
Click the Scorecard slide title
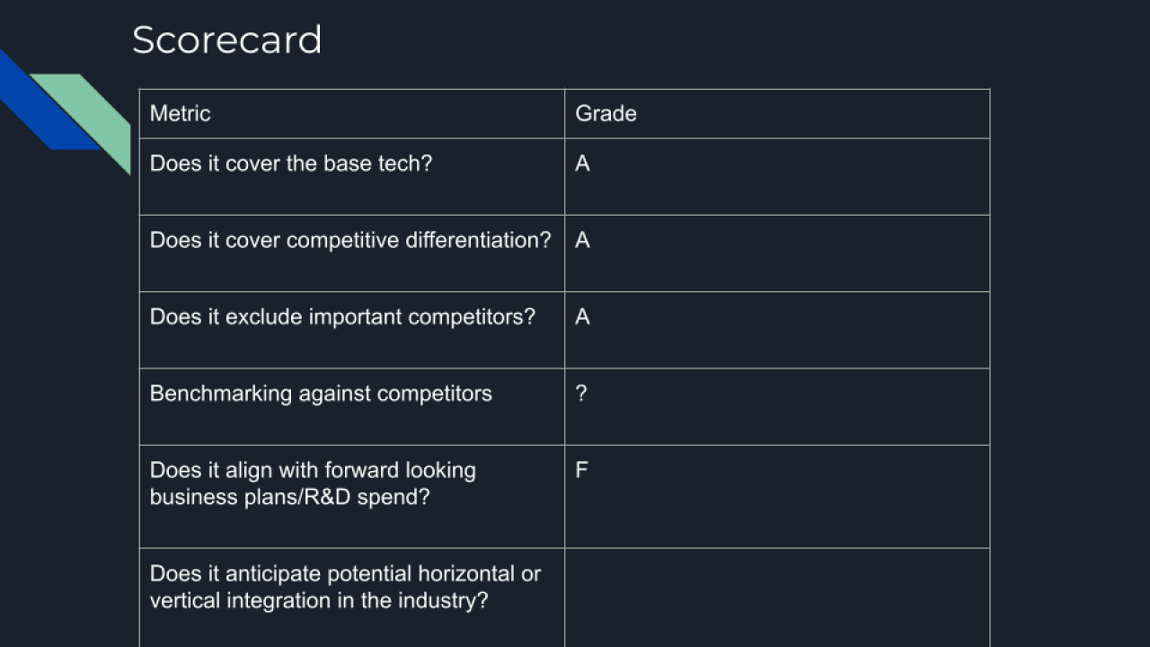pos(226,40)
